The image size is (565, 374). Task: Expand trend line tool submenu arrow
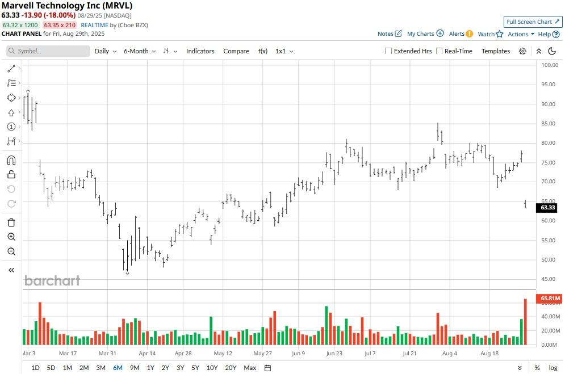point(19,69)
